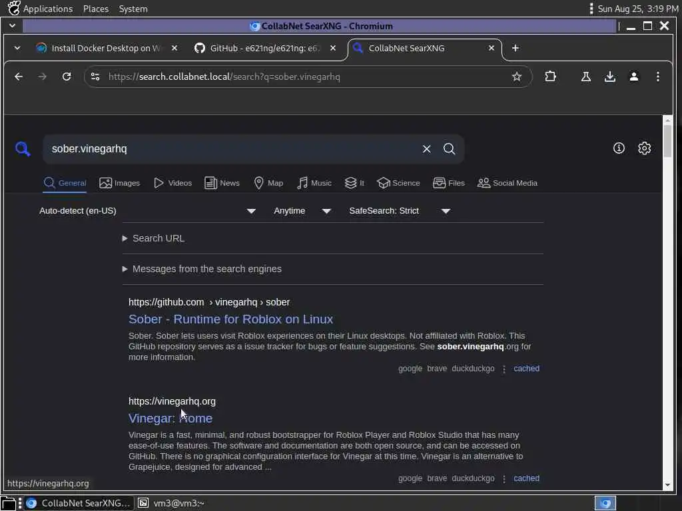The width and height of the screenshot is (682, 511).
Task: Open the tab search chevron
Action: click(17, 48)
